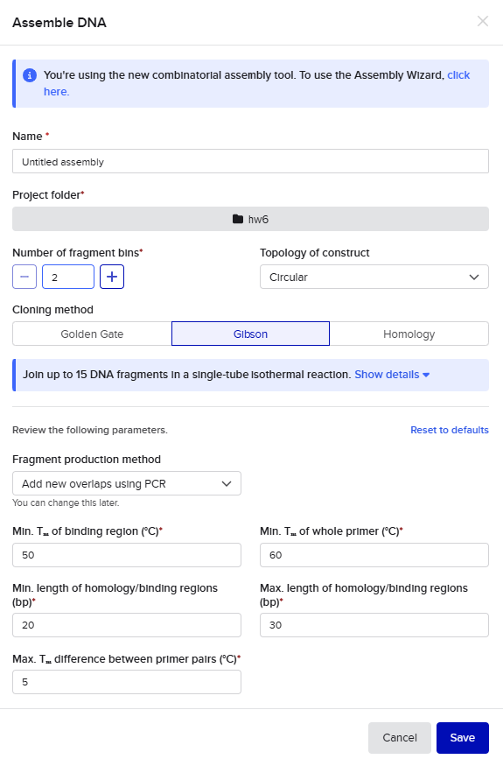Click the Cancel button

tap(400, 738)
